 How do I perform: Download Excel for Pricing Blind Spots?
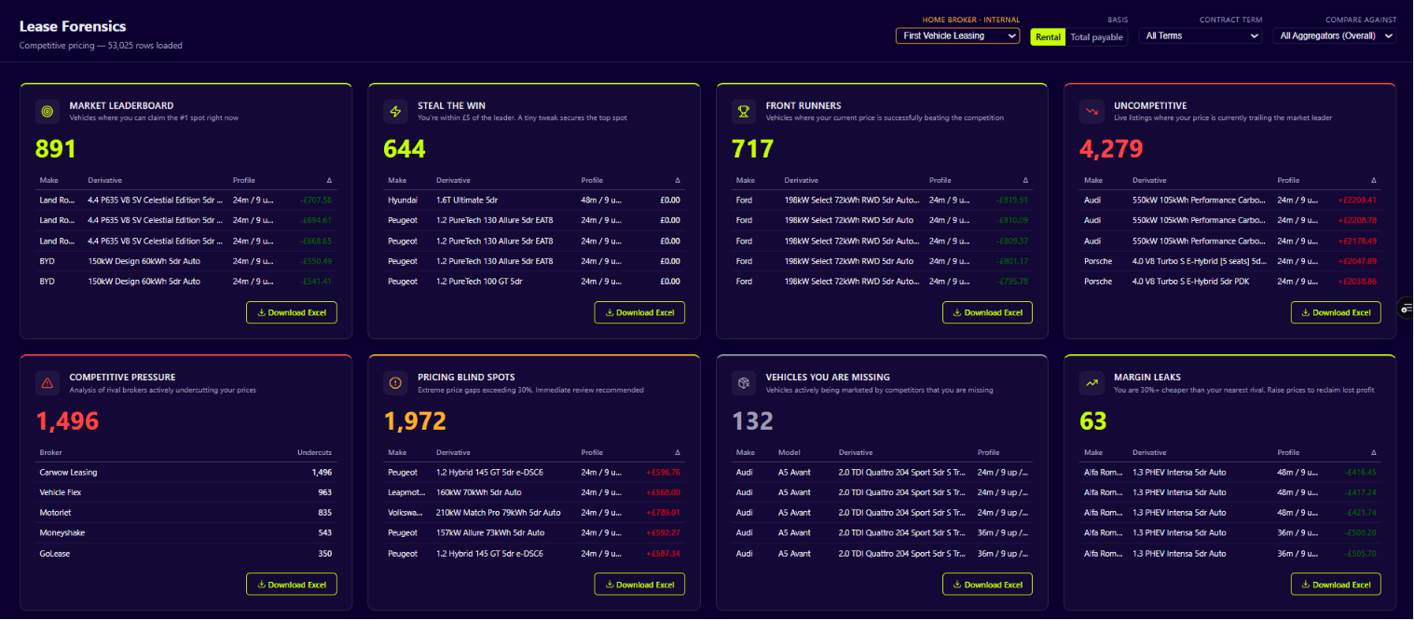pyautogui.click(x=639, y=585)
